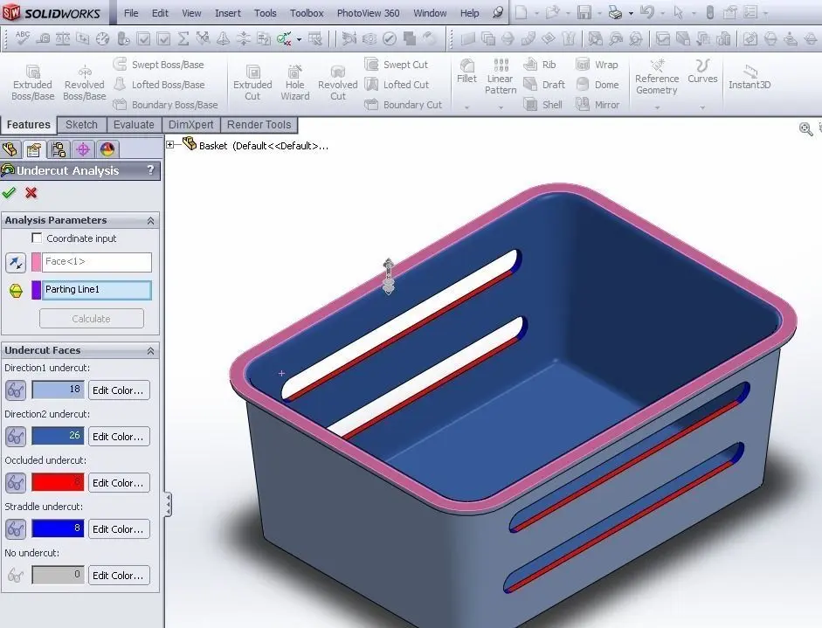The image size is (822, 628).
Task: Select the Dome feature
Action: (x=598, y=85)
